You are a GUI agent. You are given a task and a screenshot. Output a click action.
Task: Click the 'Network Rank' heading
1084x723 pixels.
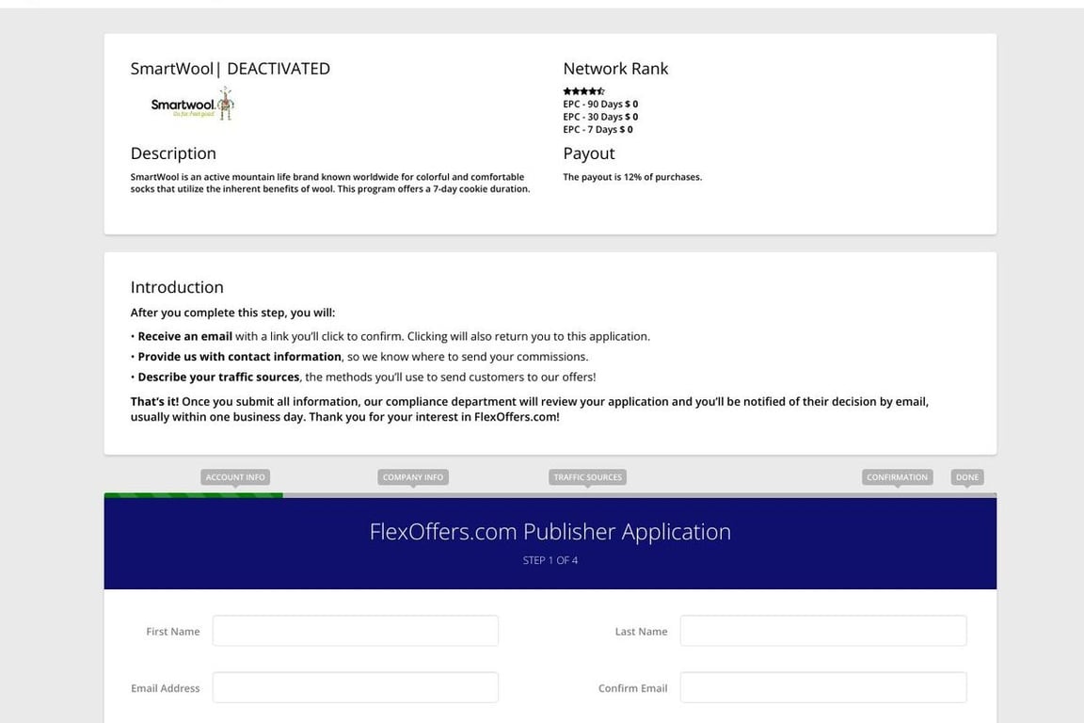[615, 69]
